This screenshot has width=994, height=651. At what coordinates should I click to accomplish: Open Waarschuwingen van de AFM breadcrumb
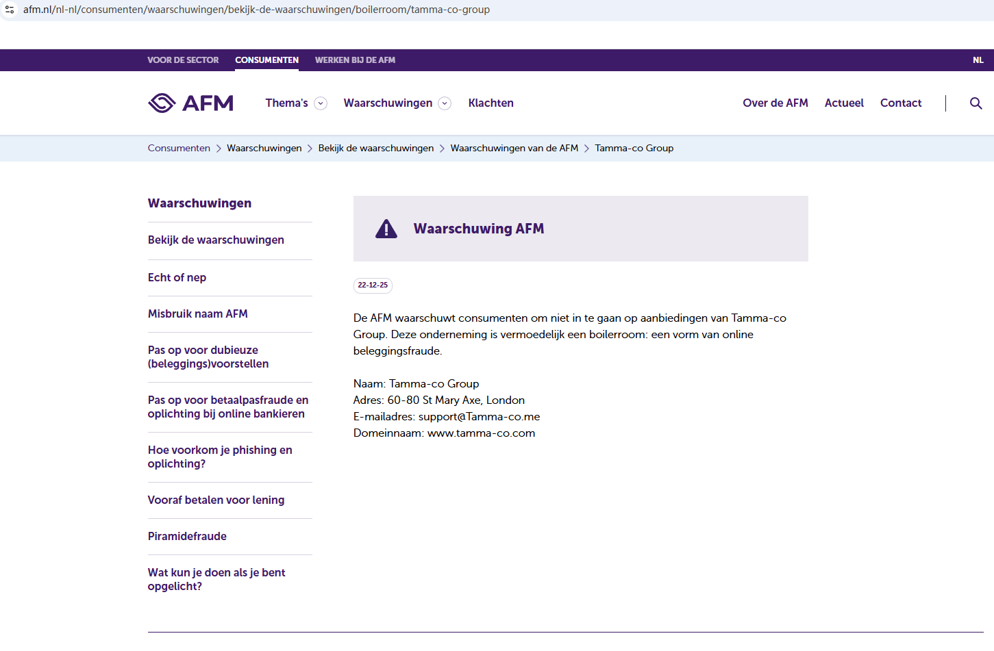click(x=514, y=148)
